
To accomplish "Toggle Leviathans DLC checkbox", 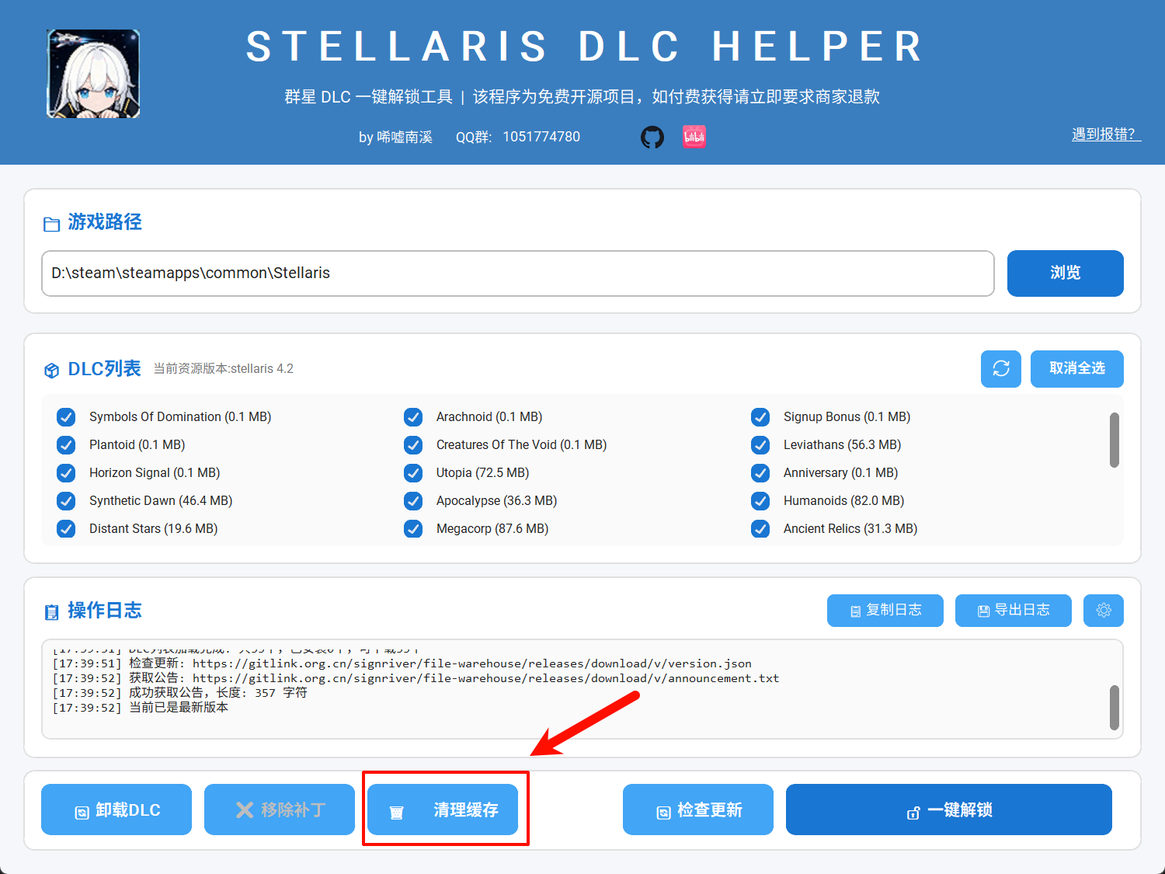I will [x=760, y=445].
